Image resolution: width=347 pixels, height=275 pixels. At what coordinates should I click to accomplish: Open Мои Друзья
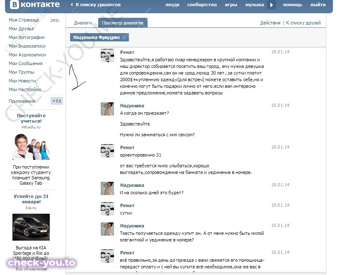pyautogui.click(x=21, y=29)
